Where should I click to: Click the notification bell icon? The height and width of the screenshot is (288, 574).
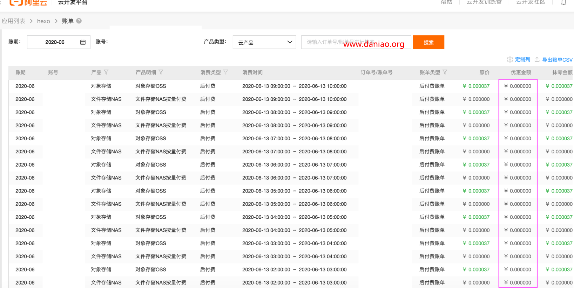[564, 2]
